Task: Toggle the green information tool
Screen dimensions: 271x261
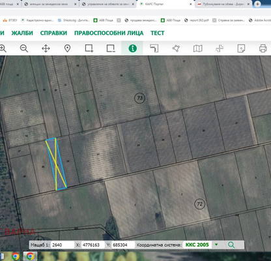Action: tap(132, 48)
